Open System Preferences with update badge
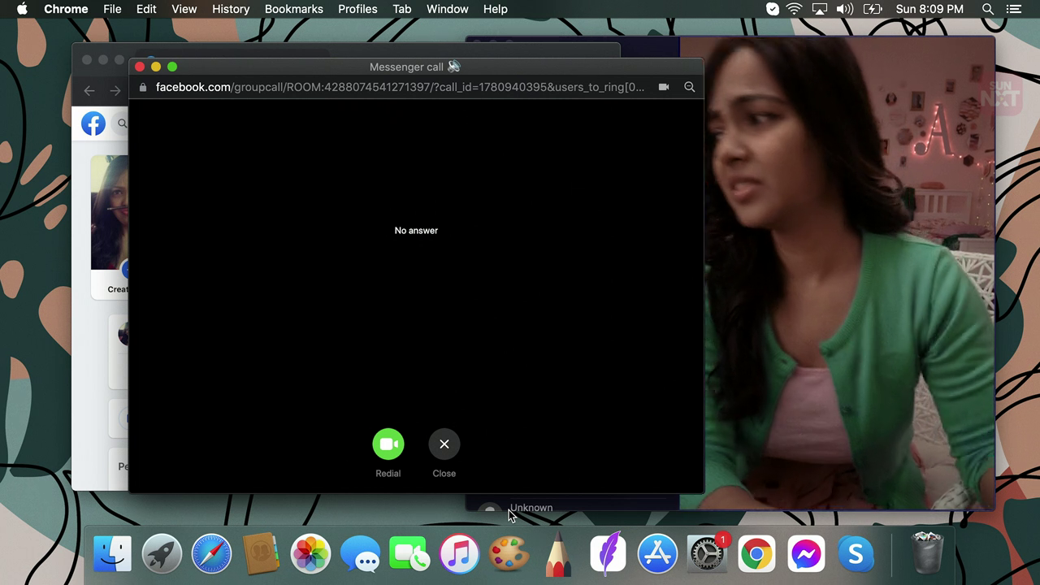The height and width of the screenshot is (585, 1040). pos(707,555)
